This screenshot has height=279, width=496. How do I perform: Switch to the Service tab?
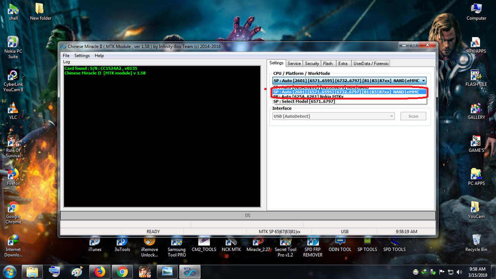tap(294, 64)
